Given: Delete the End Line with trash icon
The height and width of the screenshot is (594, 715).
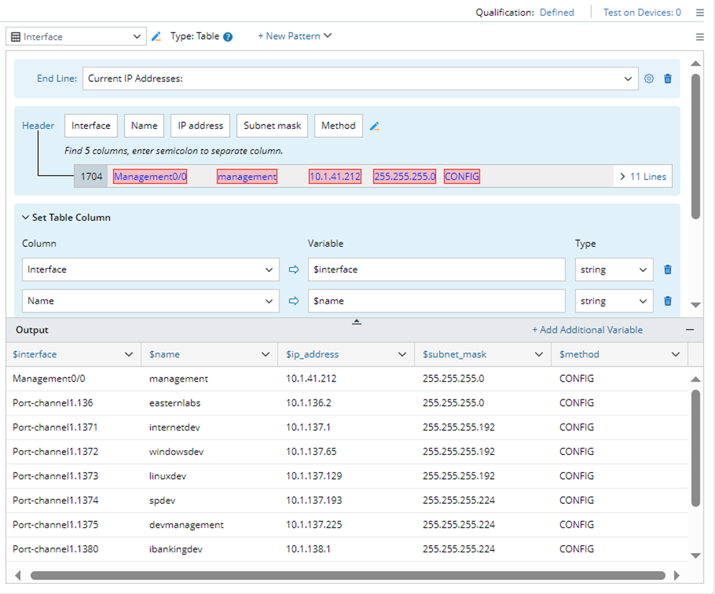Looking at the screenshot, I should pyautogui.click(x=667, y=79).
